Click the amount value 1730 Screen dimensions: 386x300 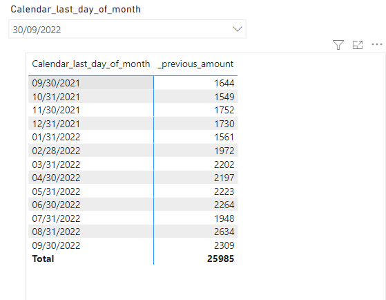click(x=224, y=124)
